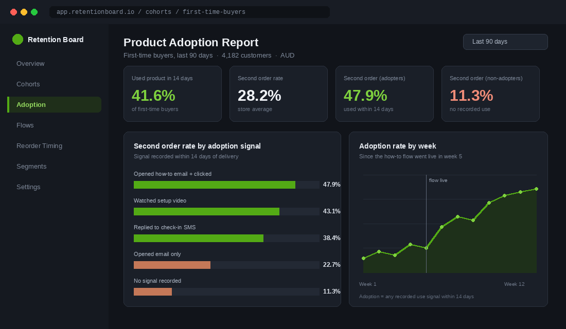The width and height of the screenshot is (566, 329).
Task: Select the Used product in 14 days card
Action: click(x=172, y=94)
